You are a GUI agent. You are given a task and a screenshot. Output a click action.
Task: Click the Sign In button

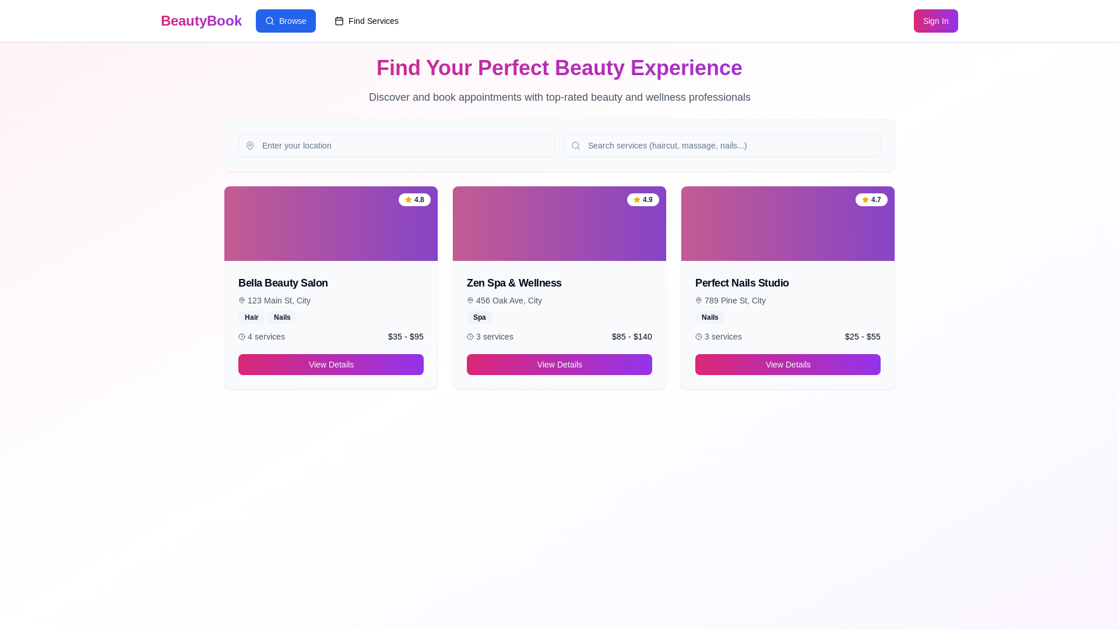(935, 21)
